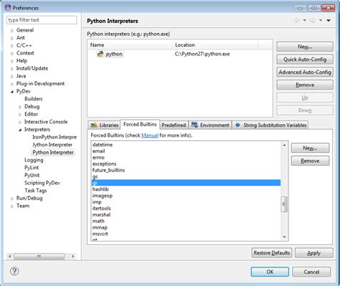Screen dimensions: 340x286
Task: Collapse the Interpreters tree node
Action: pos(20,130)
